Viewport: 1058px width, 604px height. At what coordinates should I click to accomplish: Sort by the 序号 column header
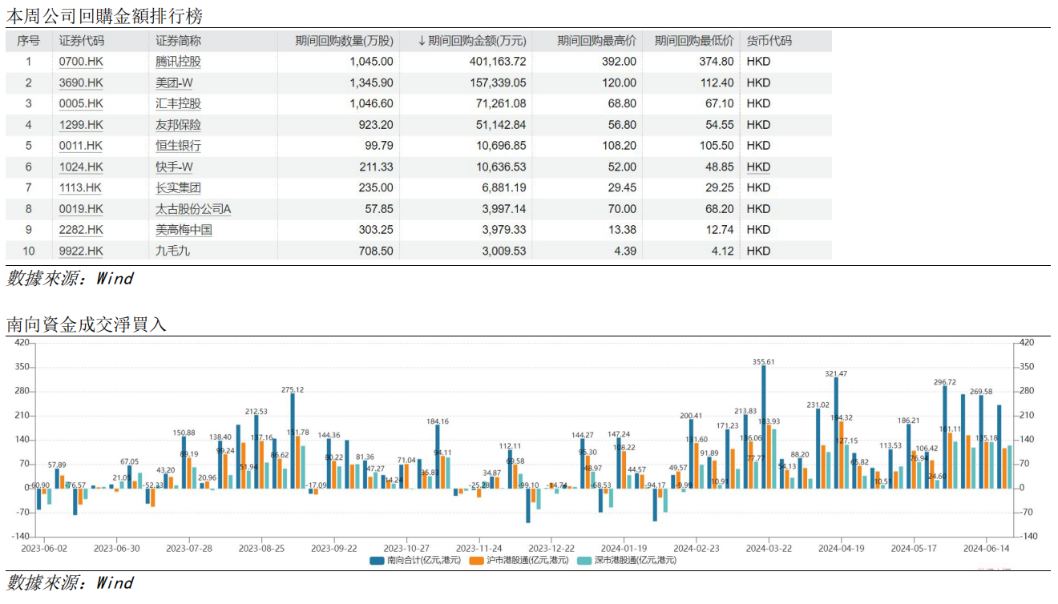coord(28,41)
